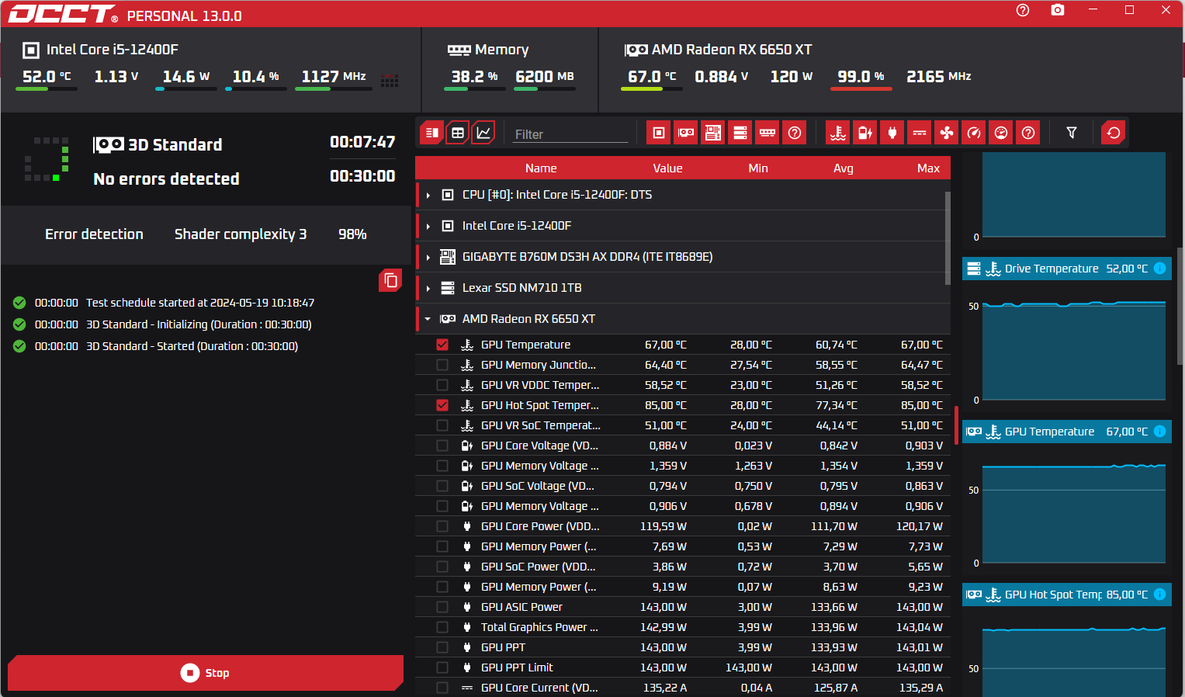This screenshot has height=697, width=1185.
Task: Click the sensor table vertical scrollbar
Action: 948,238
